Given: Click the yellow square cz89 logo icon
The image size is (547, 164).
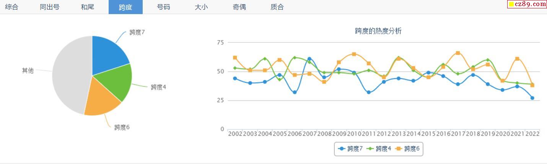Looking at the screenshot, I should 511,4.
